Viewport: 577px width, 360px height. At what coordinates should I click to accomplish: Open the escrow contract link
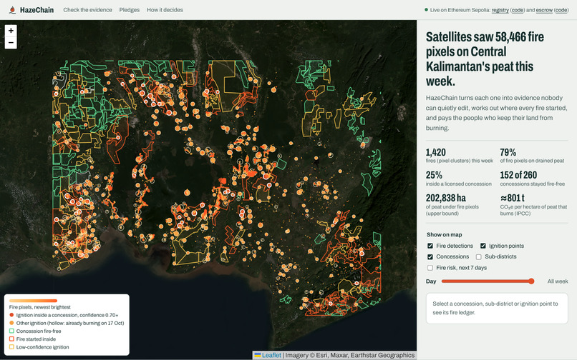[x=544, y=10]
